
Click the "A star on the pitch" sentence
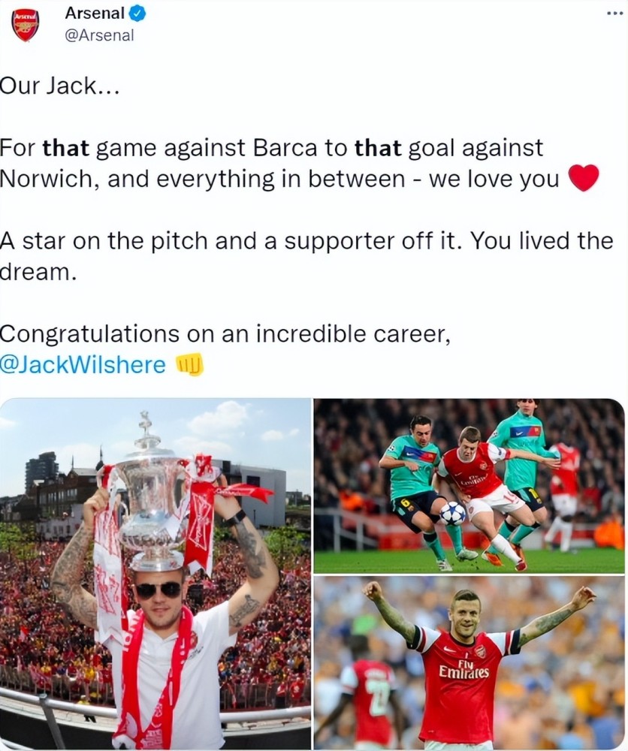[306, 256]
